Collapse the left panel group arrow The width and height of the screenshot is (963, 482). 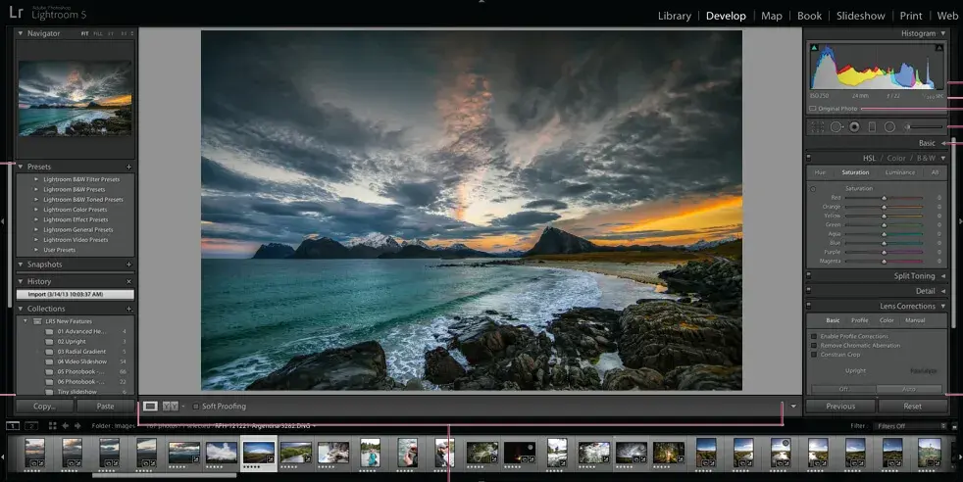pos(3,221)
